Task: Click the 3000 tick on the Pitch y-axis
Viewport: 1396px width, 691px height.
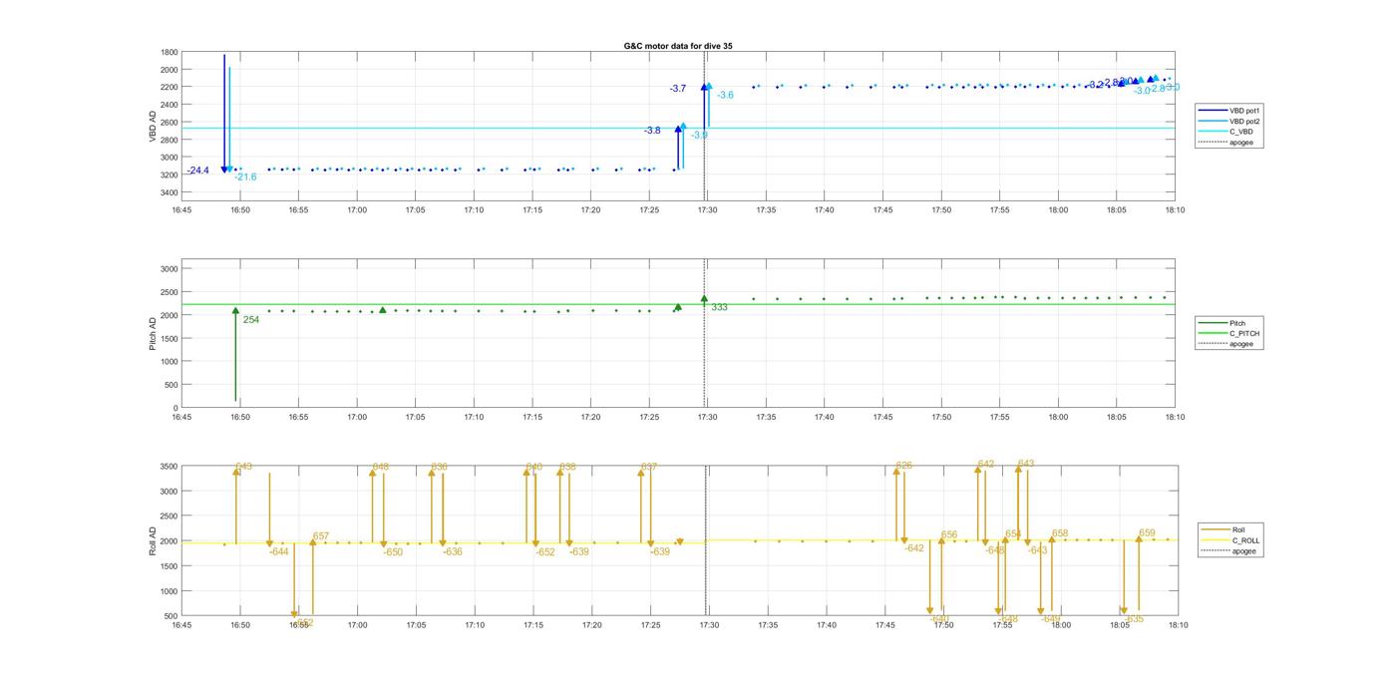Action: [170, 269]
